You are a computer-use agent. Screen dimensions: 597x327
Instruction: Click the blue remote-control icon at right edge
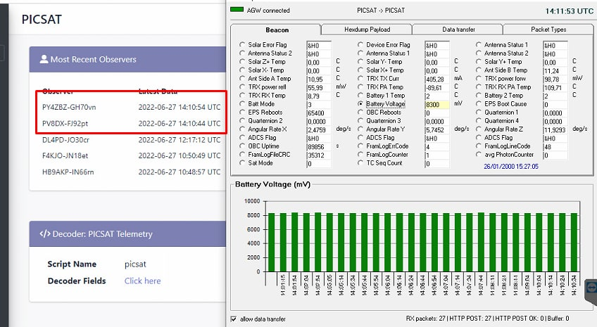pos(591,287)
